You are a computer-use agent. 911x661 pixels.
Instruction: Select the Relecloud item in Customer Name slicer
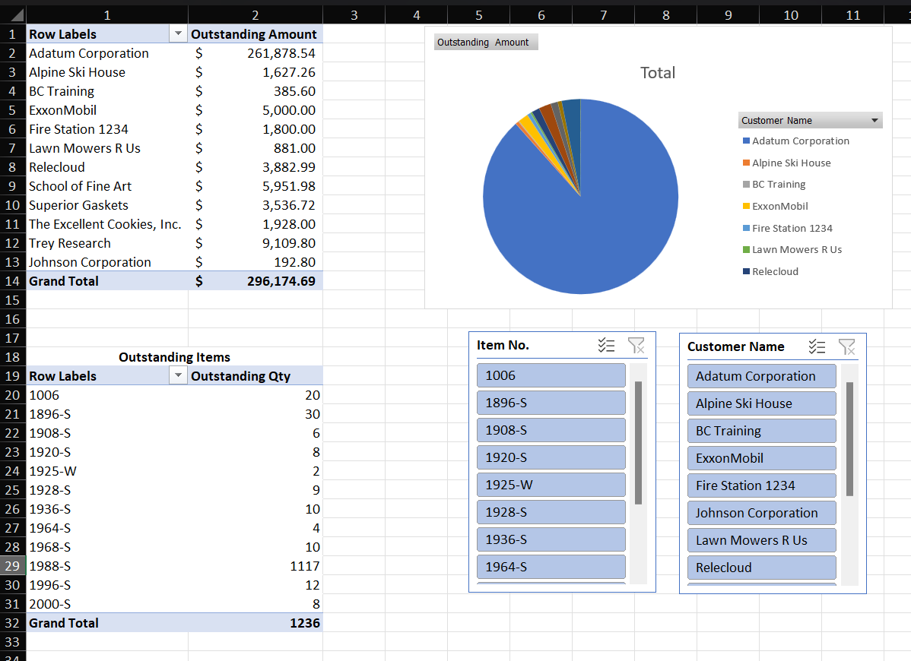(761, 567)
